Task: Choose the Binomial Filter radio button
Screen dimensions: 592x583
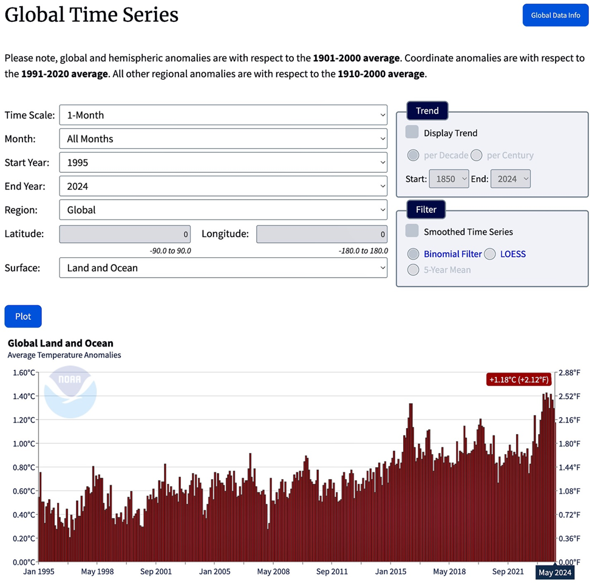Action: coord(413,254)
